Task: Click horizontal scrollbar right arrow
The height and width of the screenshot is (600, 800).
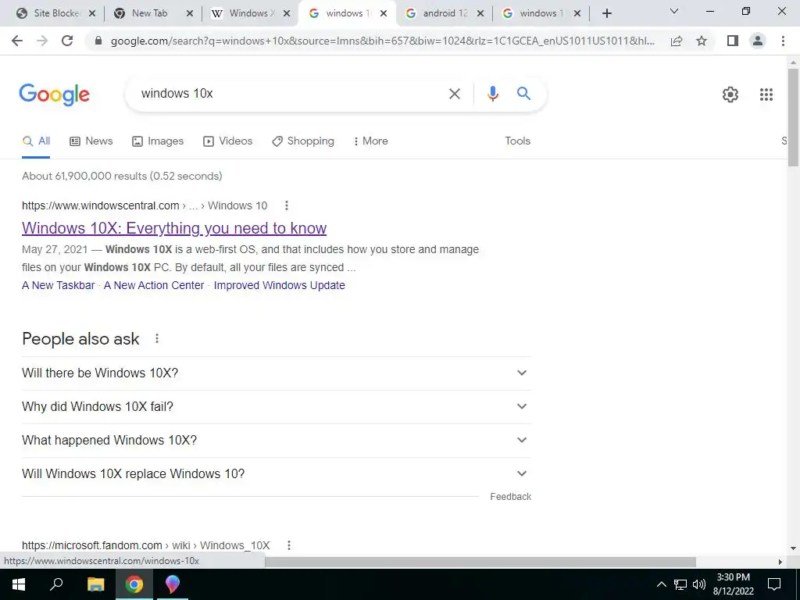Action: (780, 562)
